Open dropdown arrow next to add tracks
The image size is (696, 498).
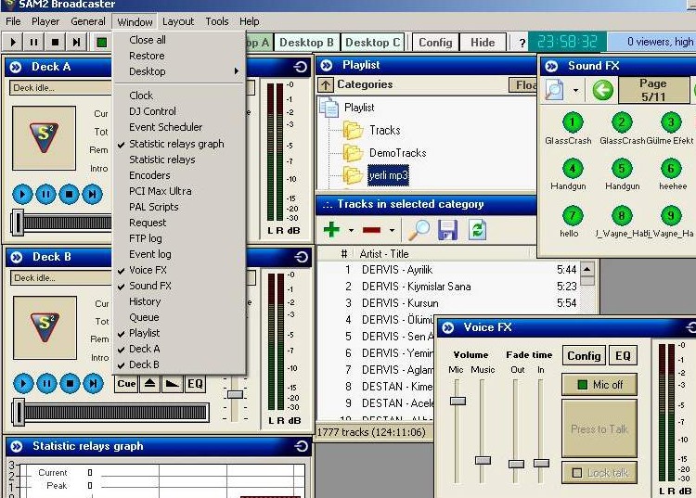[x=351, y=230]
